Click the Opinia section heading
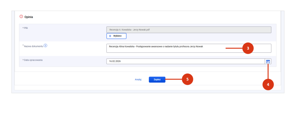This screenshot has height=127, width=296. coord(28,17)
